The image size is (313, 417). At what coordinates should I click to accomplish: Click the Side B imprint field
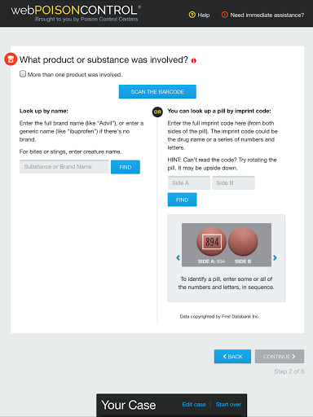[233, 182]
